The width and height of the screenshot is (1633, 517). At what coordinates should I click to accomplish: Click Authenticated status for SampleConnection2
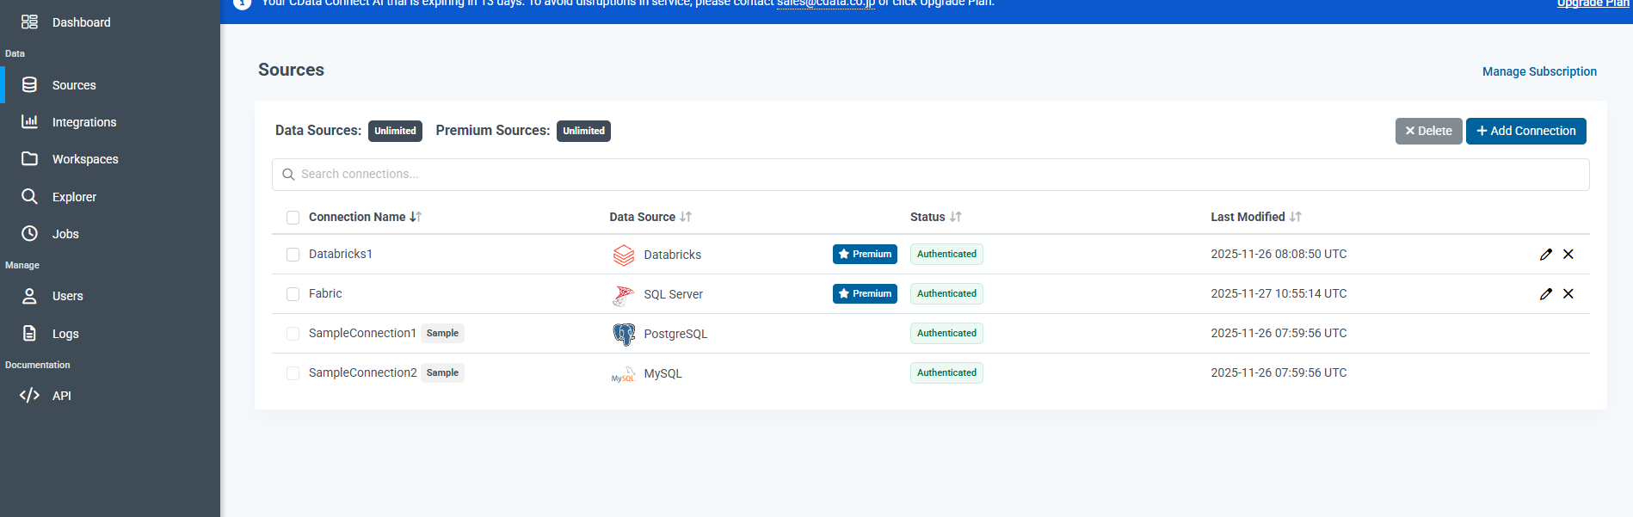[946, 372]
